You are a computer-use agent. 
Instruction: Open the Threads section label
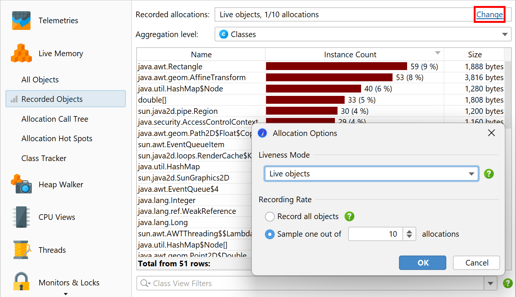52,250
